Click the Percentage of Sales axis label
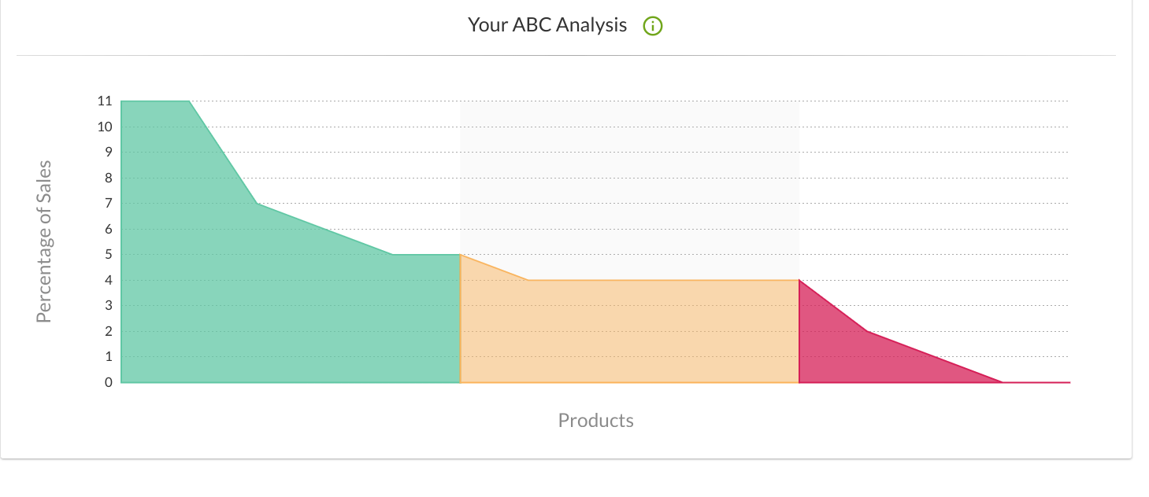 point(44,241)
